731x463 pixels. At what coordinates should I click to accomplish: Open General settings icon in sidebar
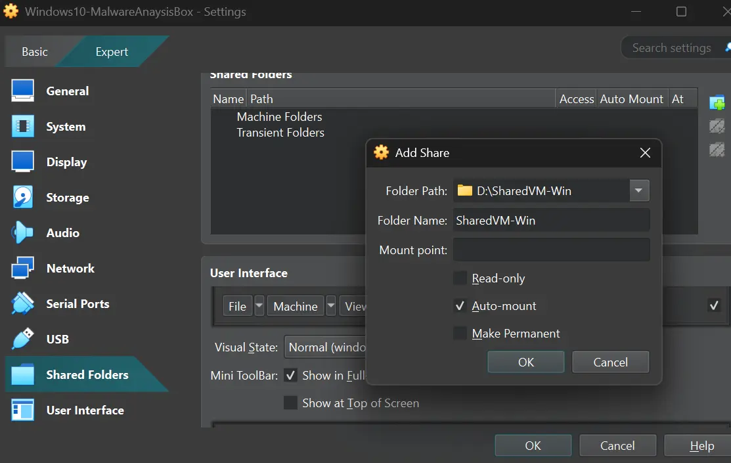tap(22, 91)
